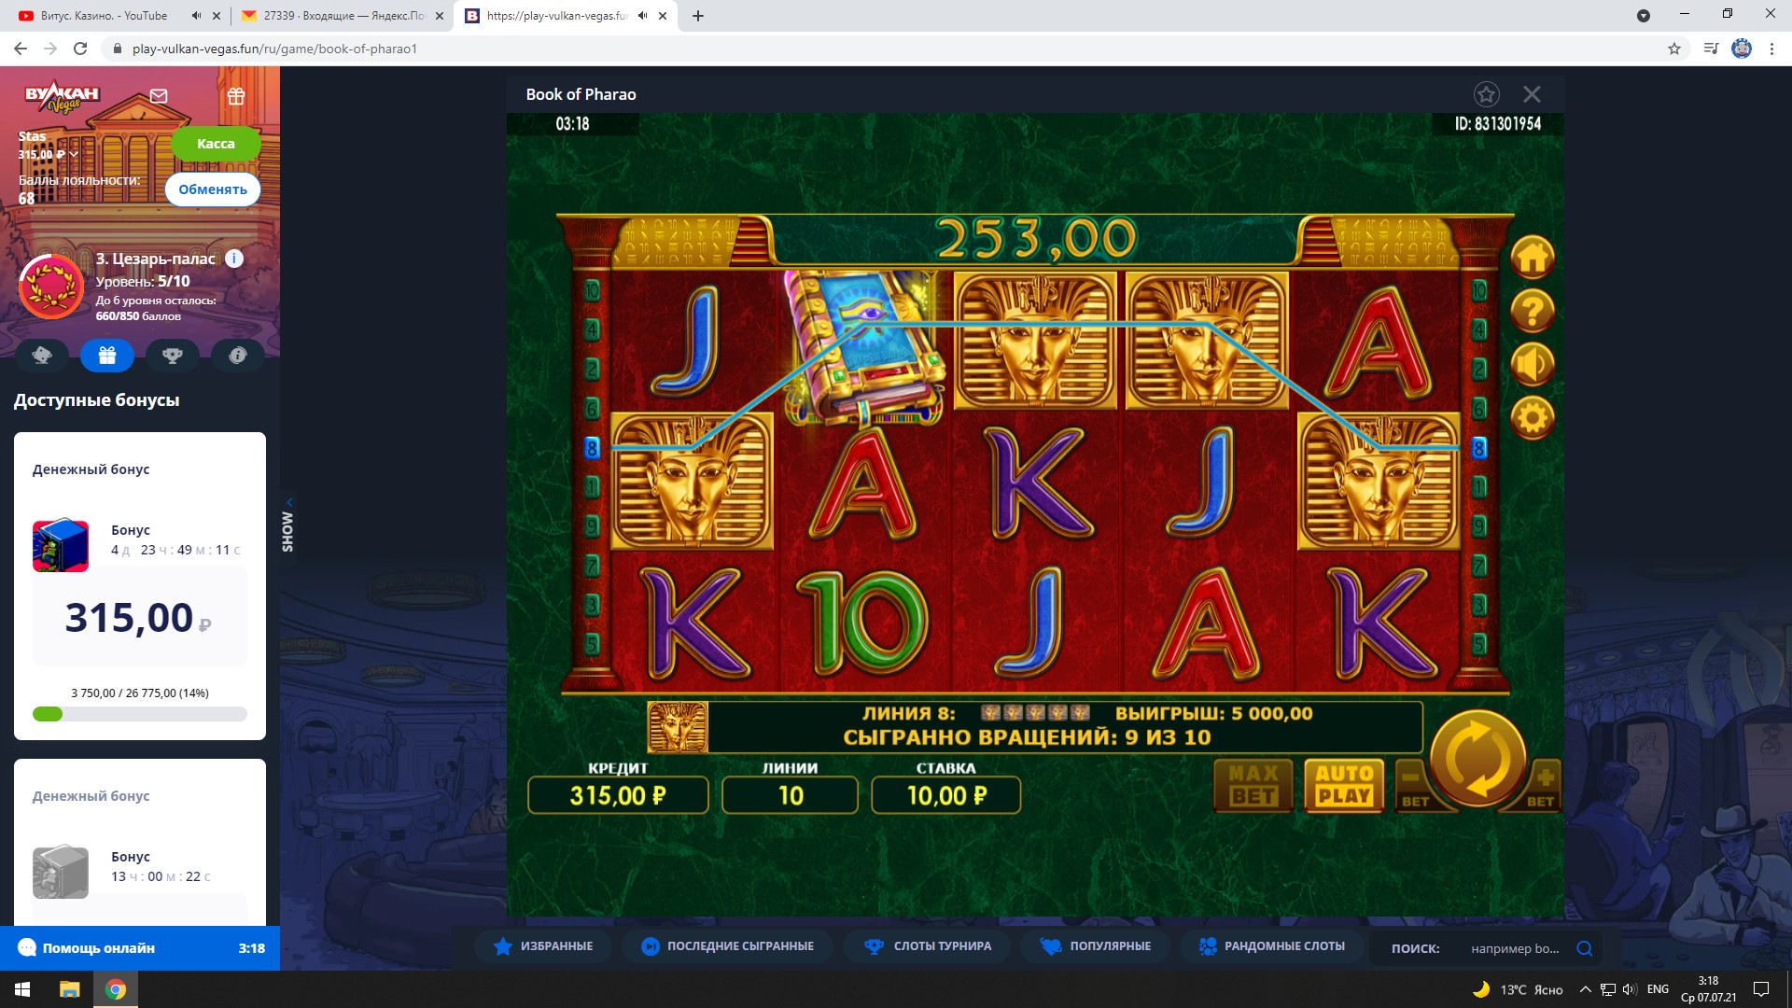Open ENG keyboard language switcher

tap(1658, 989)
